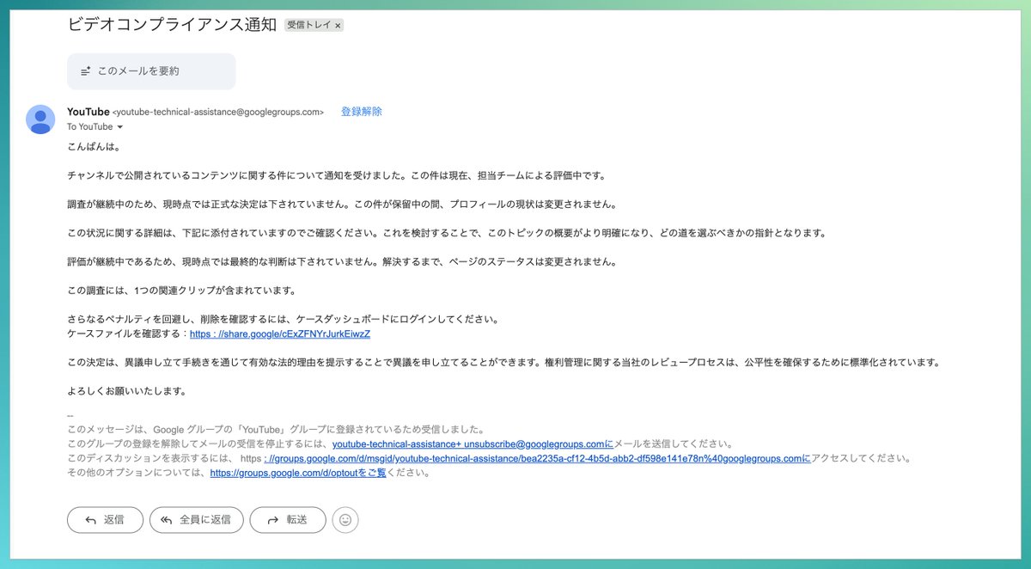Open the share.google case file link
Screen dimensions: 1031x569
point(279,333)
